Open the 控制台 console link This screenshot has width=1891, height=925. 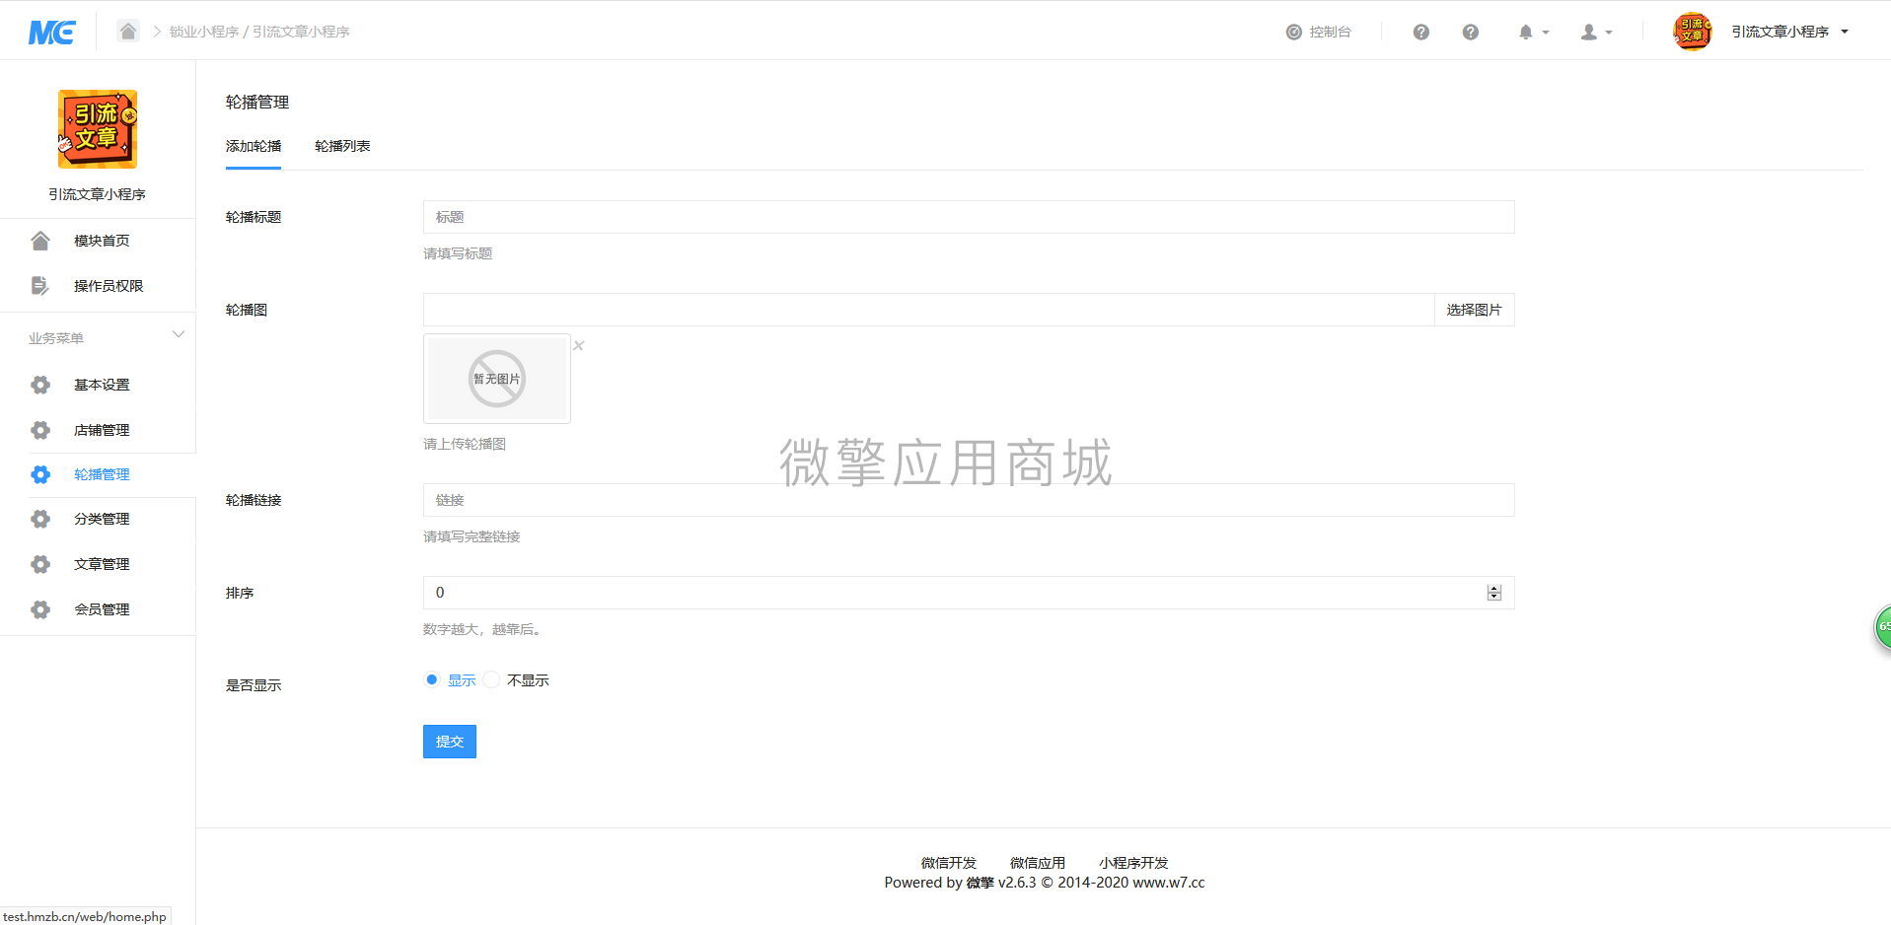[x=1319, y=32]
